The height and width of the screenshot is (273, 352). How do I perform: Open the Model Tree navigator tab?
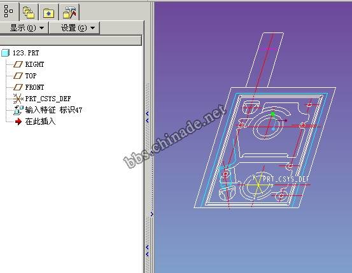click(x=8, y=11)
